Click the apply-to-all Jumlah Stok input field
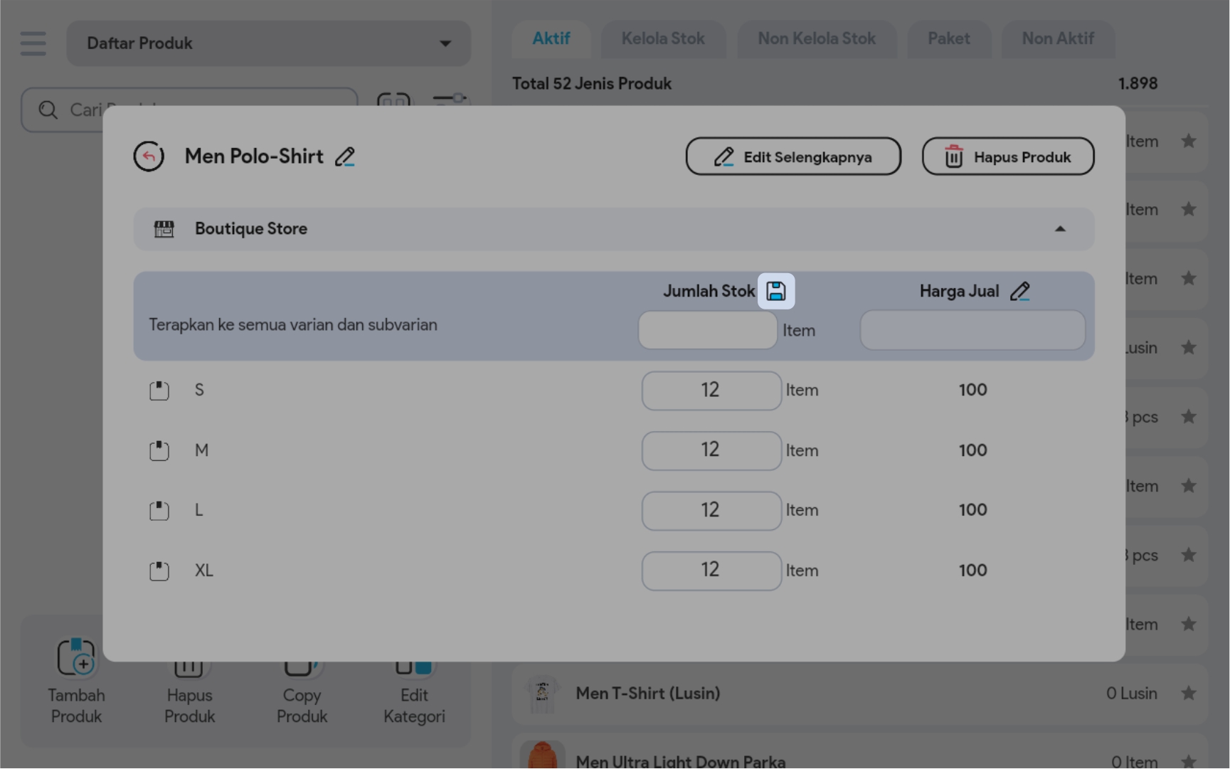Image resolution: width=1230 pixels, height=769 pixels. (707, 330)
